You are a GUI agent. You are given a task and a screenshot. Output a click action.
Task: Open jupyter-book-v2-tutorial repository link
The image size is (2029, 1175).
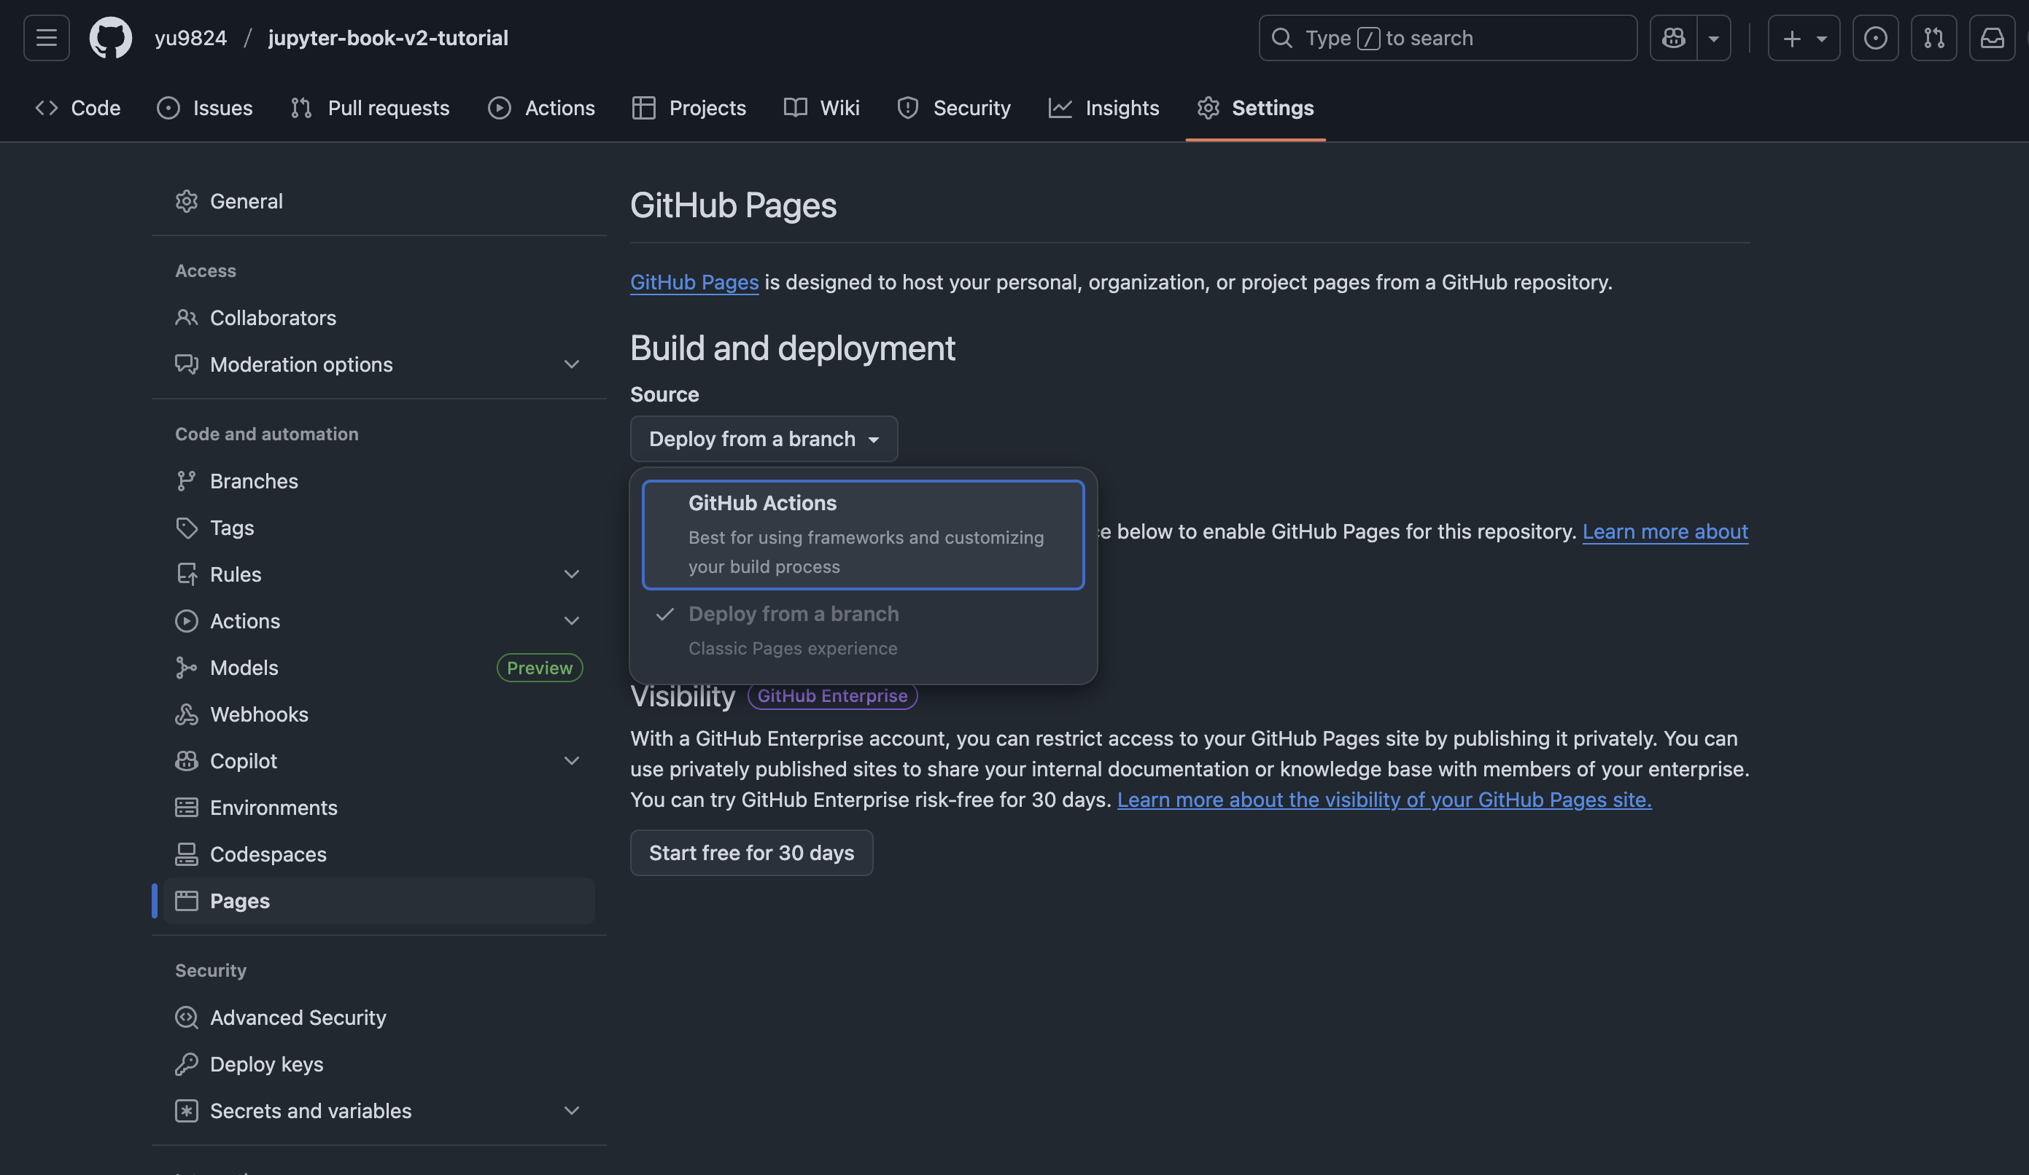point(388,38)
